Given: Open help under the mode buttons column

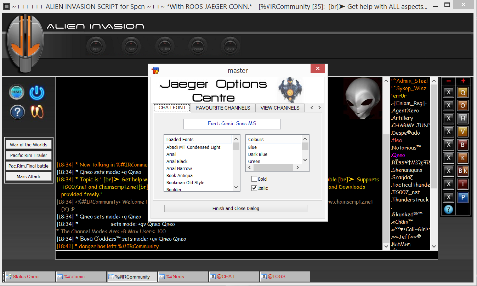Looking at the screenshot, I should [x=448, y=209].
